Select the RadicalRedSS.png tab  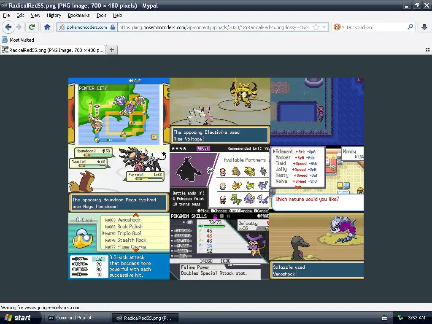(x=53, y=50)
